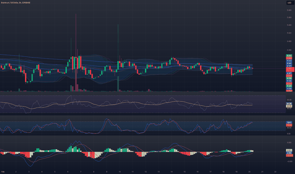Viewport: 295px width, 174px height.
Task: Select the 0.420 price scale label
Action: tap(289, 33)
